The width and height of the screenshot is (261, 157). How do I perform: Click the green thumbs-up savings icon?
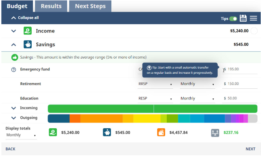tap(15, 57)
